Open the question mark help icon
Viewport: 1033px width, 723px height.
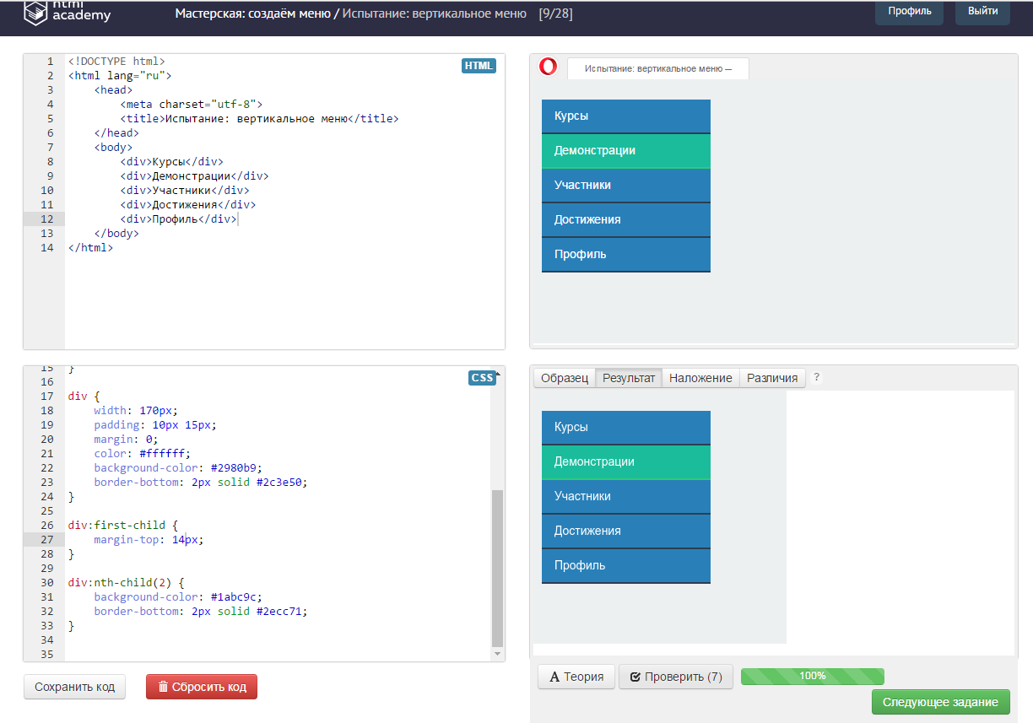pyautogui.click(x=816, y=378)
